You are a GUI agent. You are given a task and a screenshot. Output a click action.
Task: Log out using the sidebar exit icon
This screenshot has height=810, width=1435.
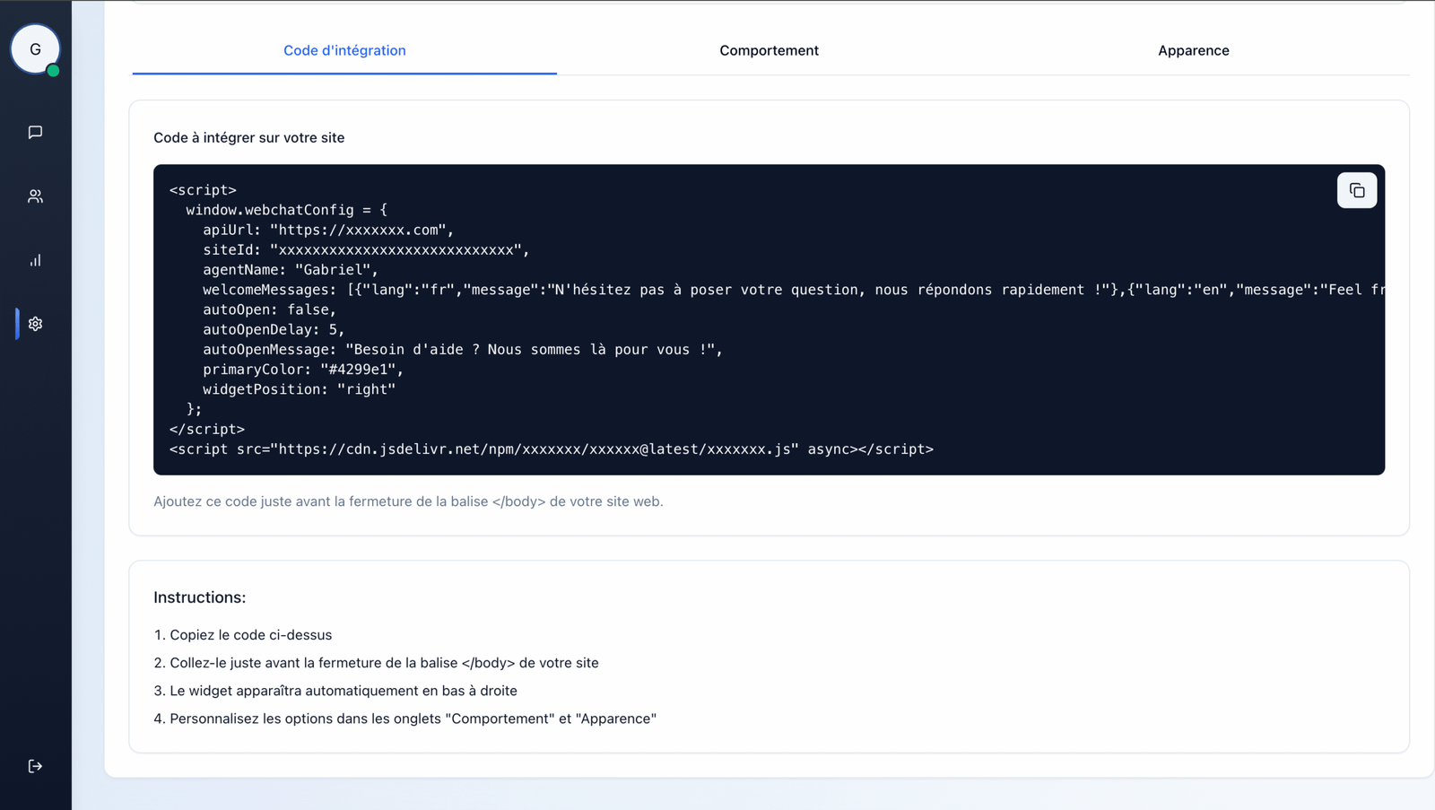tap(35, 765)
